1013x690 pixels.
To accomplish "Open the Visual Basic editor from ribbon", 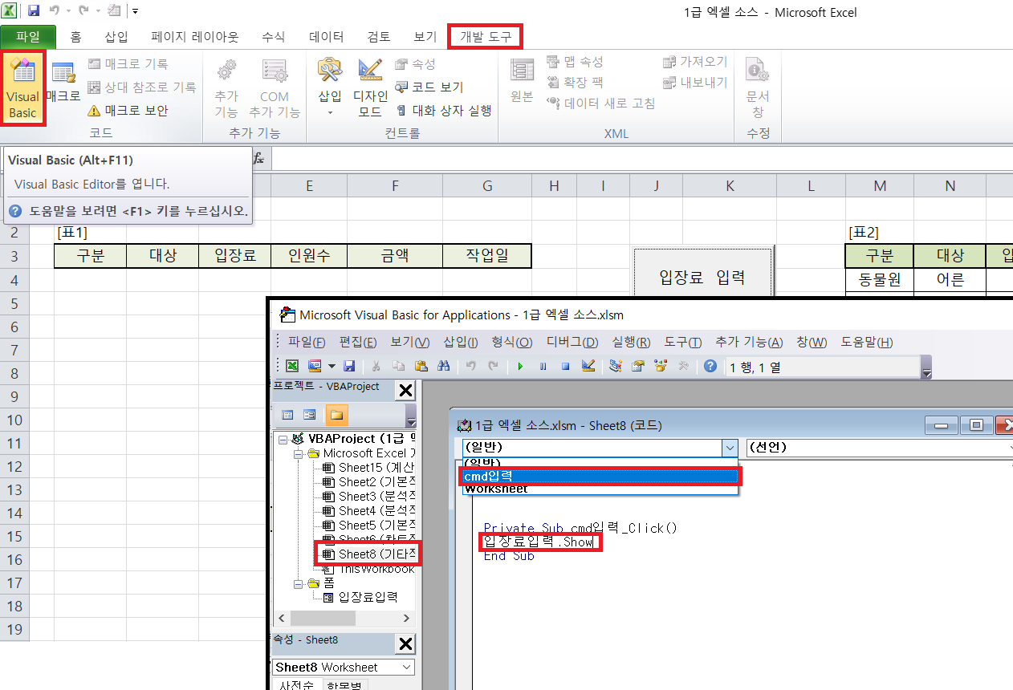I will pyautogui.click(x=22, y=88).
